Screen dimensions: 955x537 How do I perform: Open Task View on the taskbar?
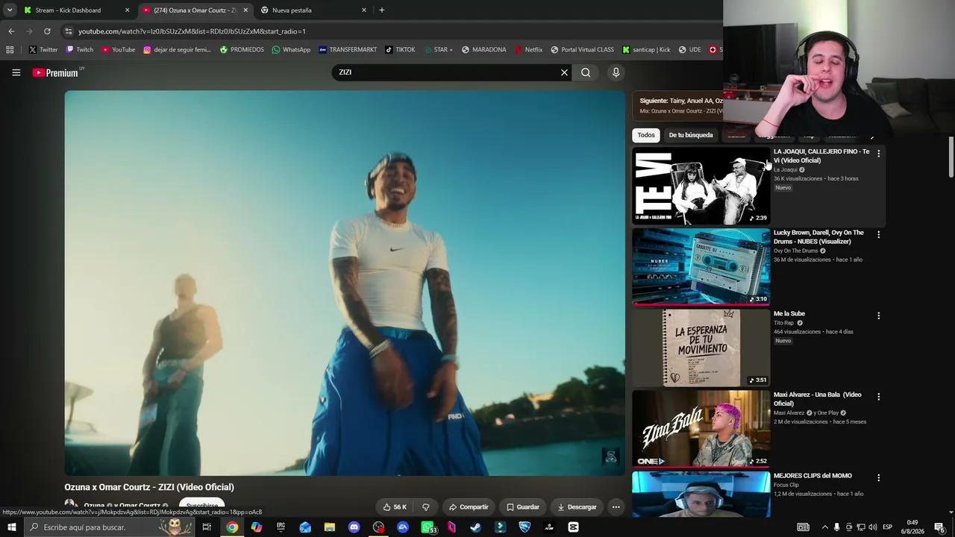tap(207, 527)
